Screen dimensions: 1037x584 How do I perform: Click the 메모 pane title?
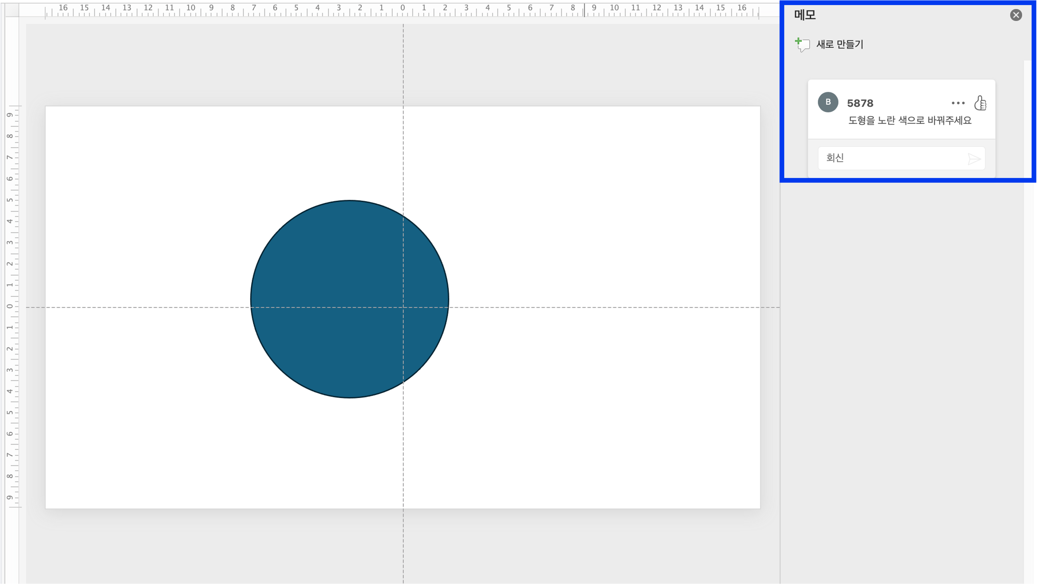(x=804, y=15)
